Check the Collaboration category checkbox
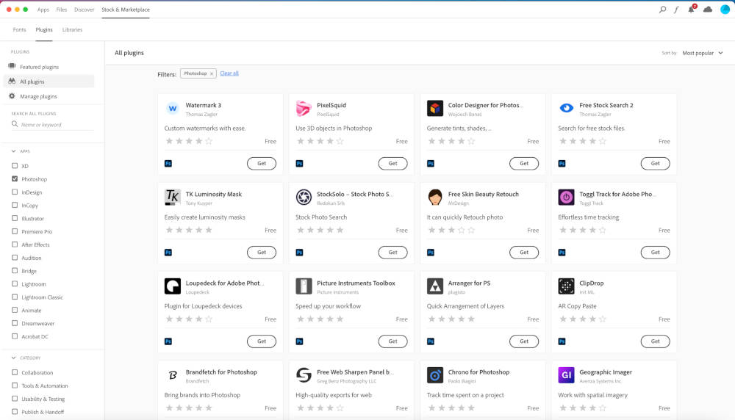 coord(15,373)
